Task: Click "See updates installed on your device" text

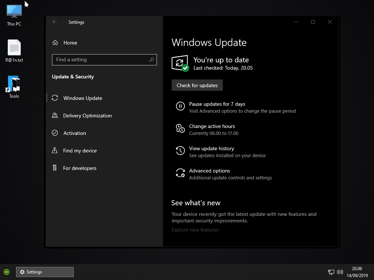Action: [227, 155]
